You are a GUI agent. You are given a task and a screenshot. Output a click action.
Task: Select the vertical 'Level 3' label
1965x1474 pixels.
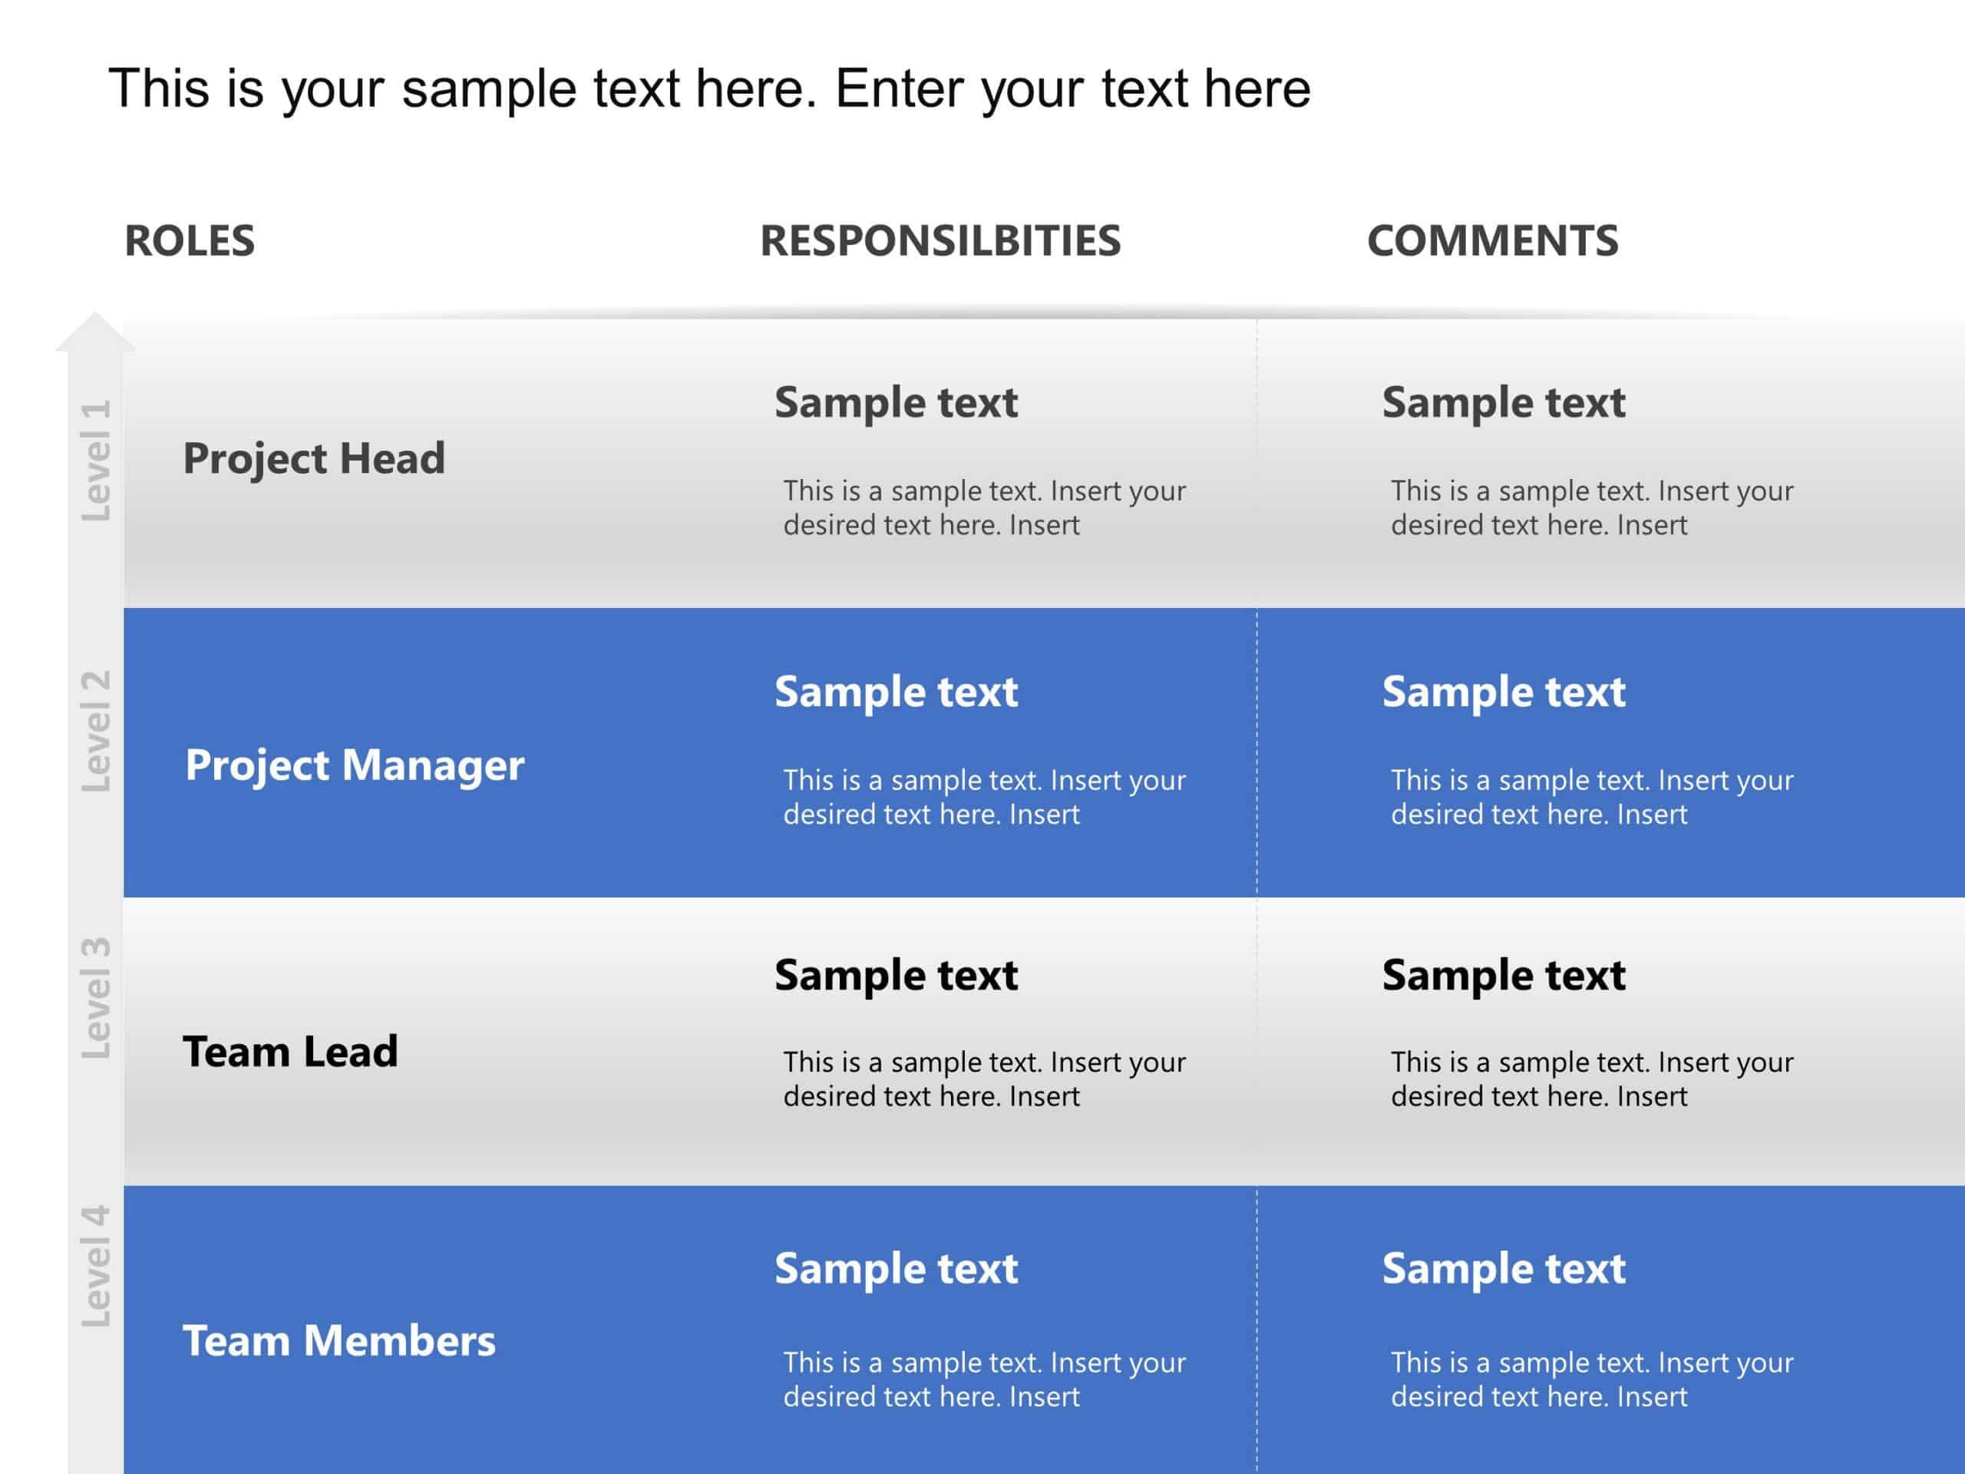(x=96, y=998)
